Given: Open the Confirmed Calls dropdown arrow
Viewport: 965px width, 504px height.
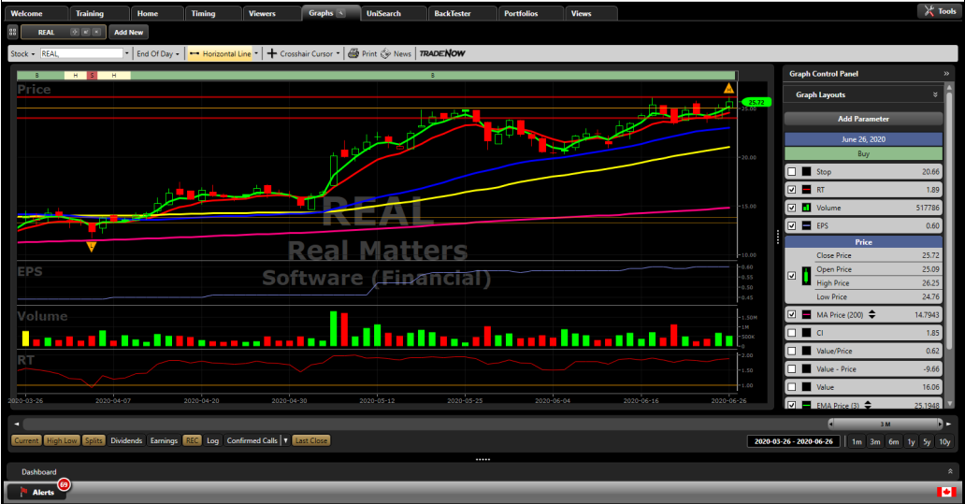Looking at the screenshot, I should 285,440.
